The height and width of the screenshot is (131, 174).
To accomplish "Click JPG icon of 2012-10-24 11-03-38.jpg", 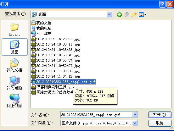I will [x=33, y=71].
